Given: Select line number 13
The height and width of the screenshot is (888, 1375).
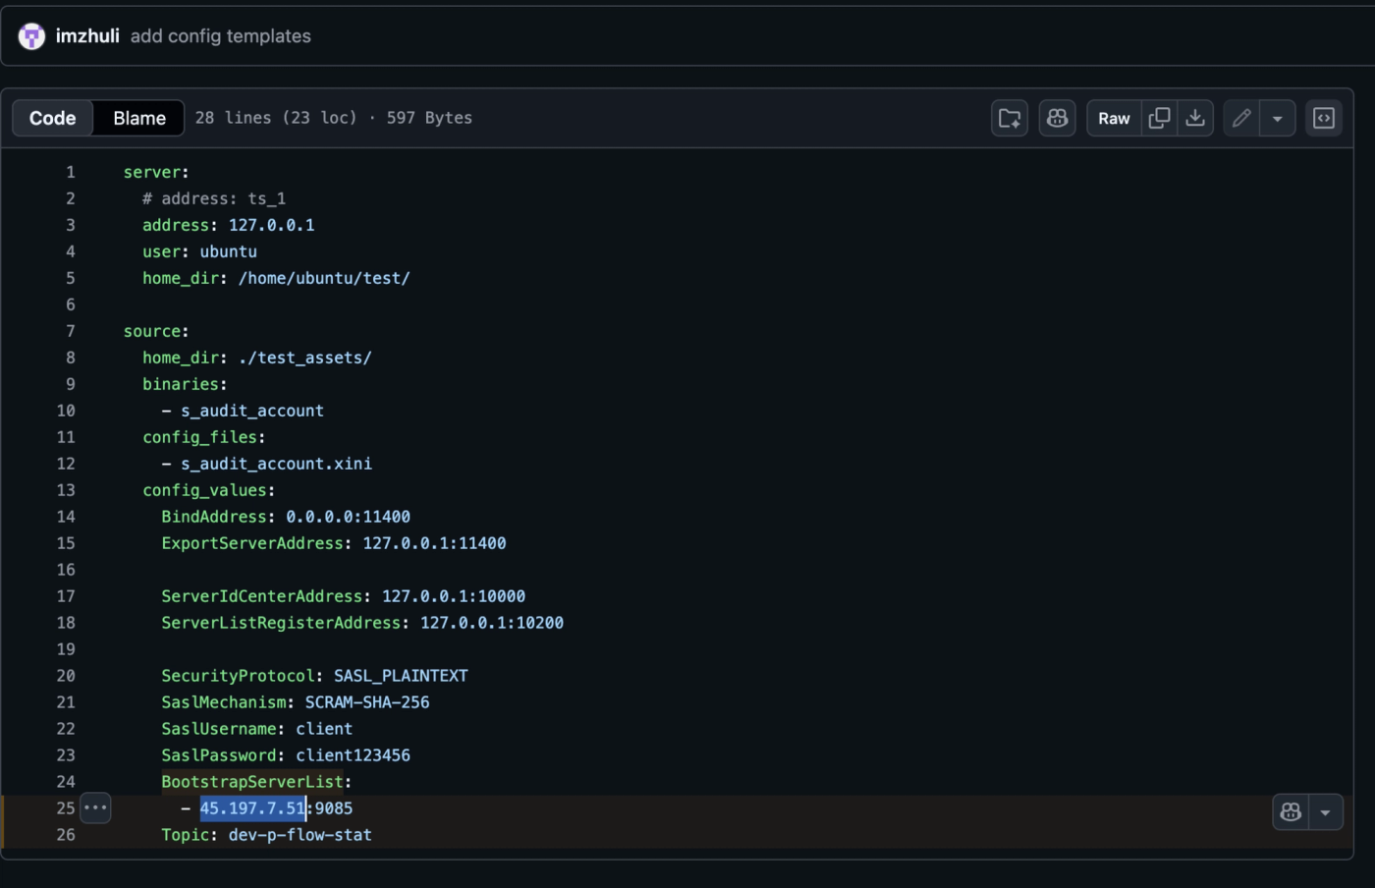Looking at the screenshot, I should [66, 490].
